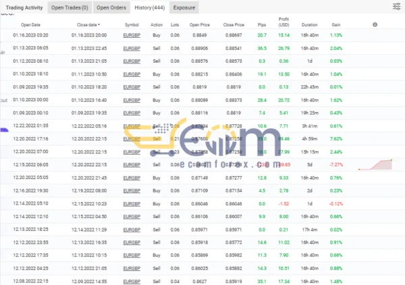This screenshot has height=285, width=405.
Task: Click the -1.52 profit cell
Action: (283, 203)
